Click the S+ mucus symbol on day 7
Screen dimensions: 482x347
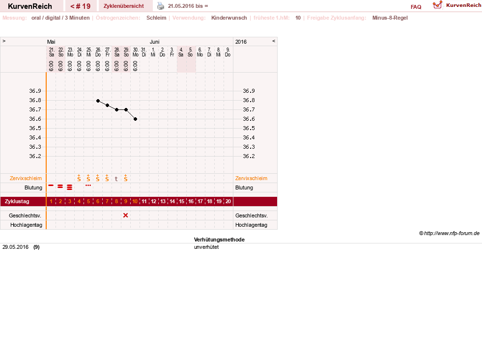pos(107,178)
